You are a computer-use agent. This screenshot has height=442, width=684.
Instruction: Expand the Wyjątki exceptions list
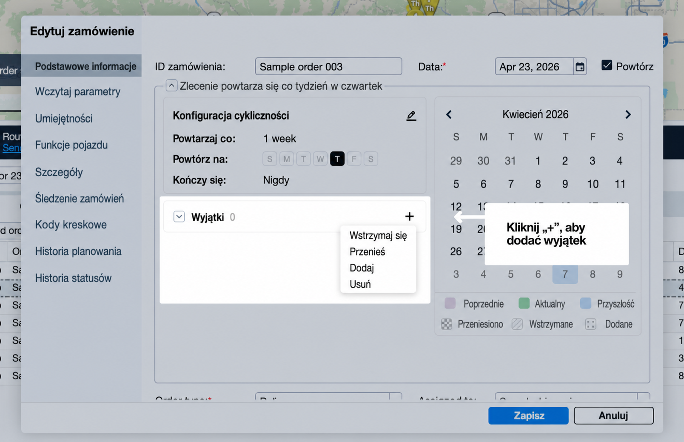coord(179,217)
